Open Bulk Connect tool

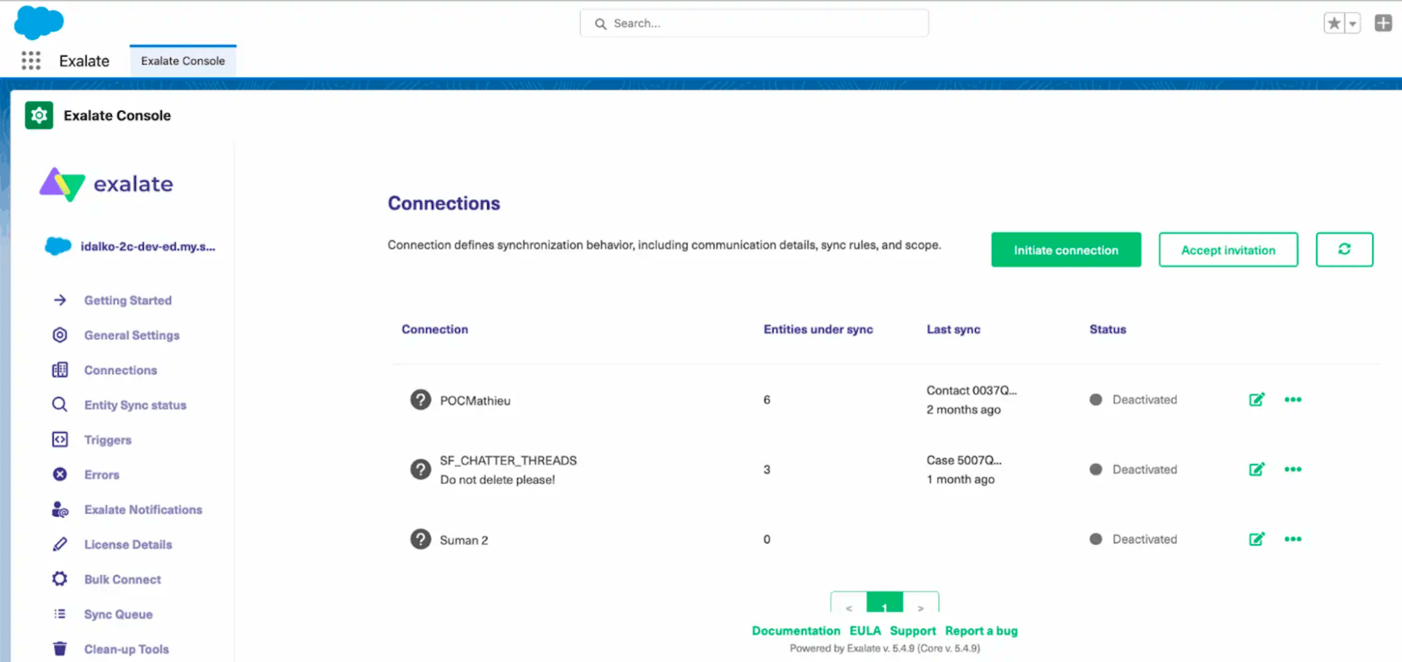click(123, 579)
